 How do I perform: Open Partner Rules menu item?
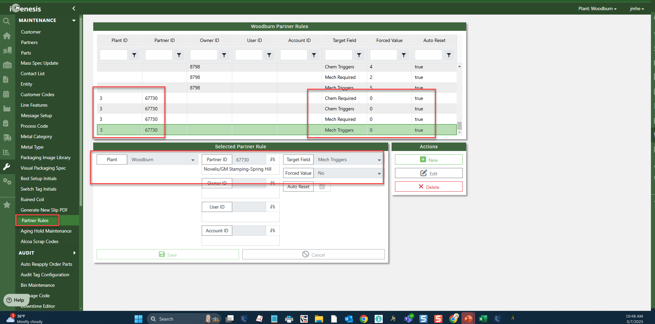(35, 220)
